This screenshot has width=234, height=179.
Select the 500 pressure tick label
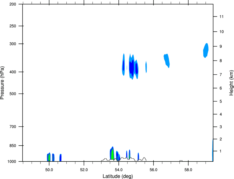click(x=13, y=94)
